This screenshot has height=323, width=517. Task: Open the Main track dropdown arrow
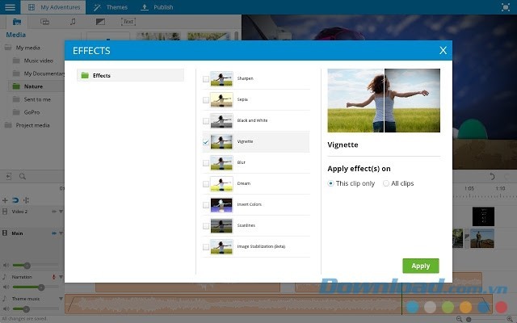[61, 233]
